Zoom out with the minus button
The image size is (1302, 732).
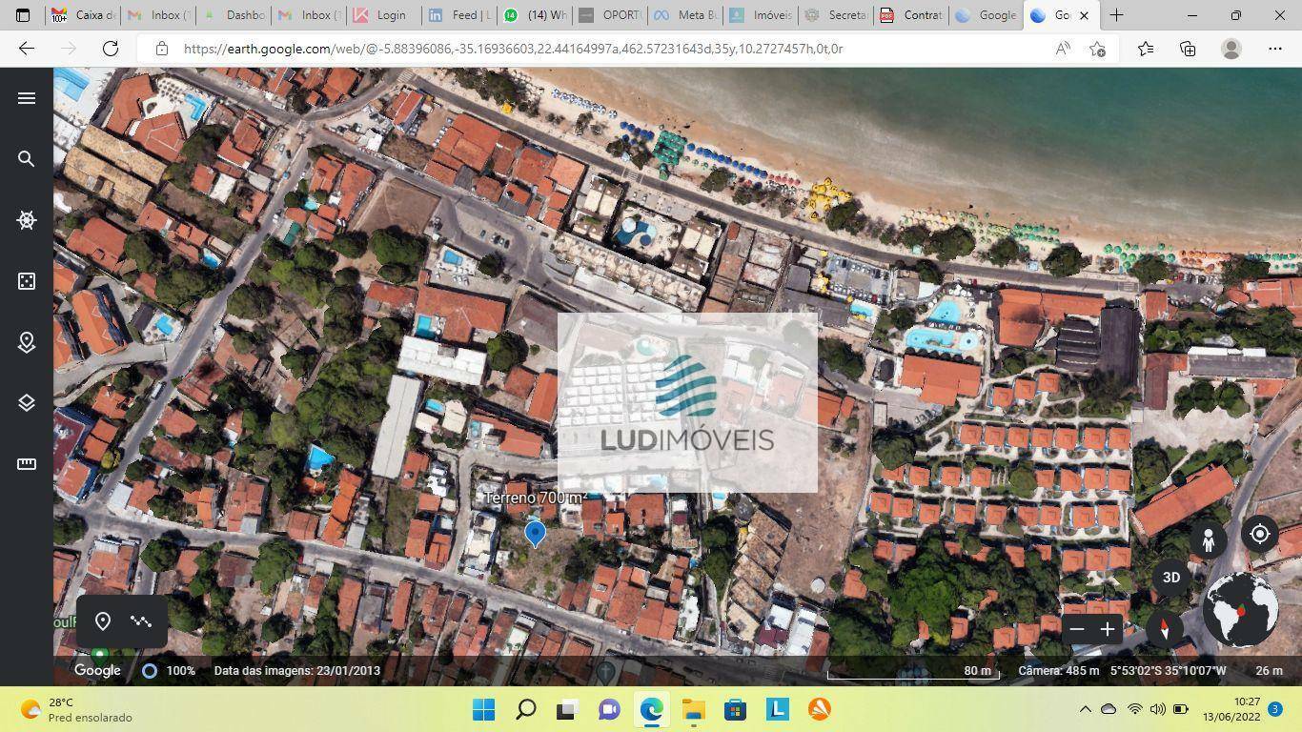[1077, 629]
